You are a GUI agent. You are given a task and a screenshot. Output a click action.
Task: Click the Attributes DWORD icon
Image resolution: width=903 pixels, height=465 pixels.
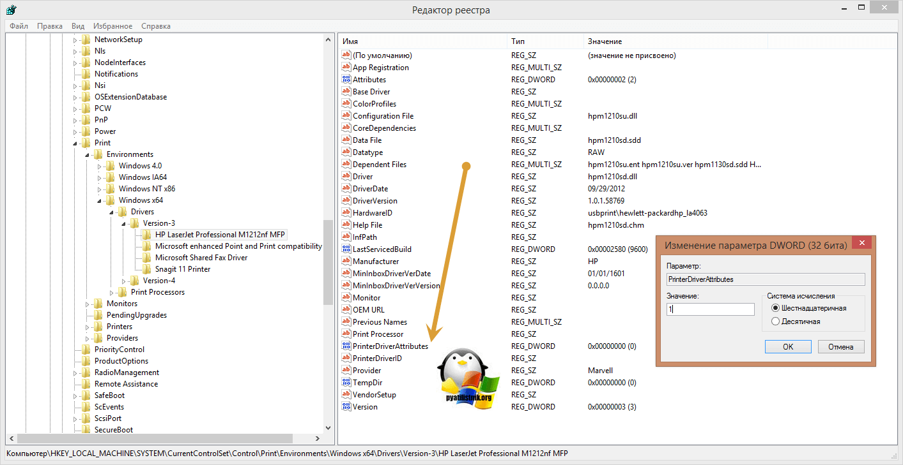(x=346, y=80)
